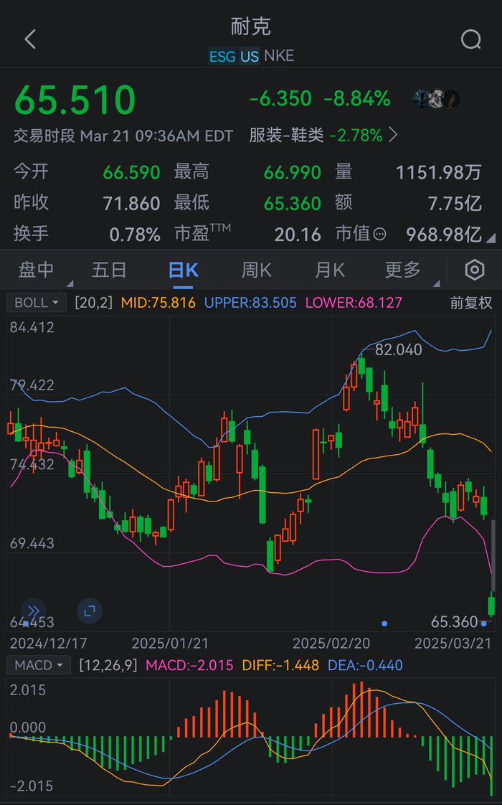Open the 更多 timeframe options
The height and width of the screenshot is (805, 502).
403,270
